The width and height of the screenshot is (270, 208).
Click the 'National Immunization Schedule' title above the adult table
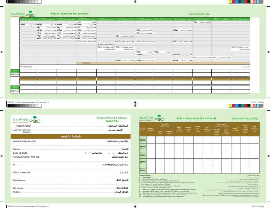(196, 118)
